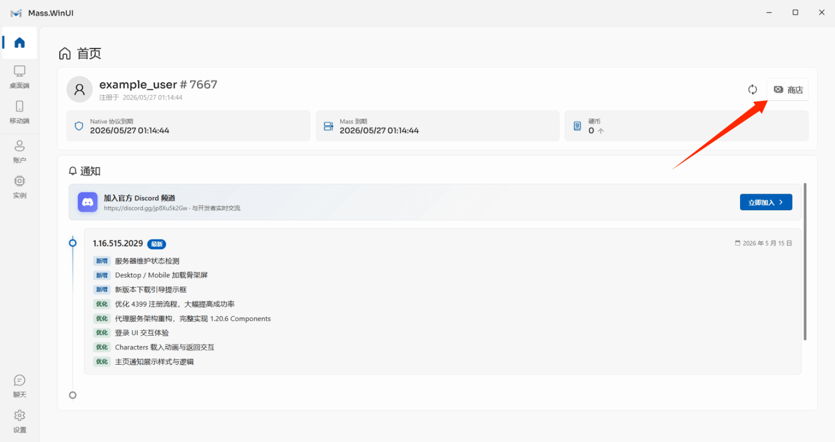Click the 立即加入 join button
Image resolution: width=835 pixels, height=442 pixels.
pos(766,202)
